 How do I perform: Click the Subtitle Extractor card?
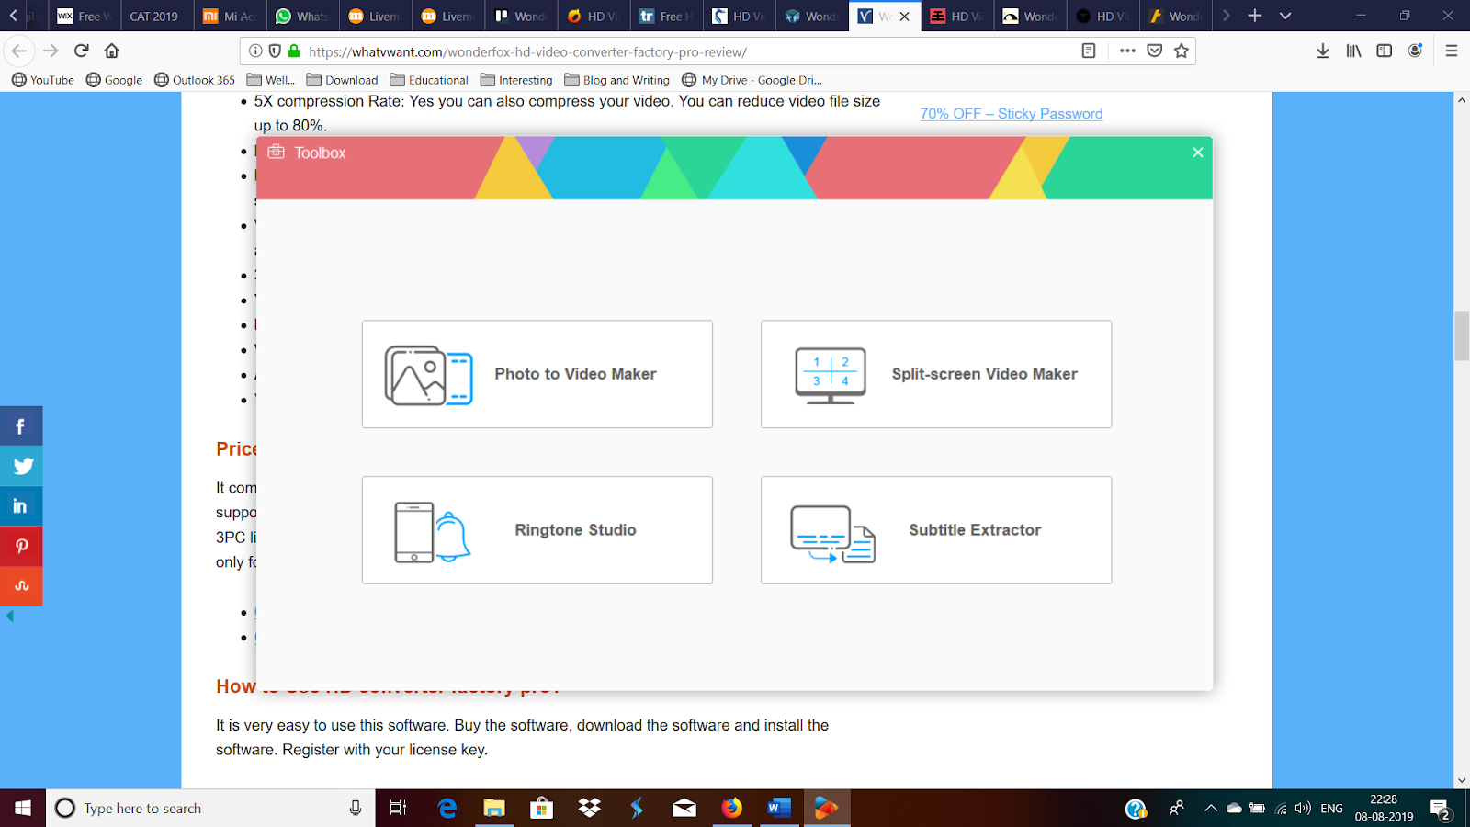[x=936, y=530]
